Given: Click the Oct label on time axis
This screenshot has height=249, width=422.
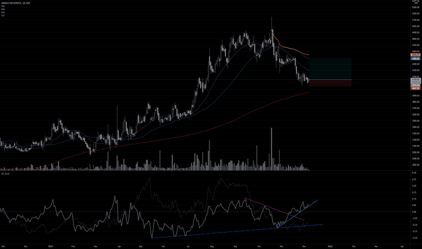Looking at the screenshot, I should [x=259, y=246].
